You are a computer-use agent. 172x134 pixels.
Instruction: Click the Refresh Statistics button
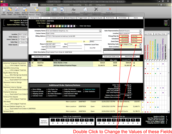[44, 122]
